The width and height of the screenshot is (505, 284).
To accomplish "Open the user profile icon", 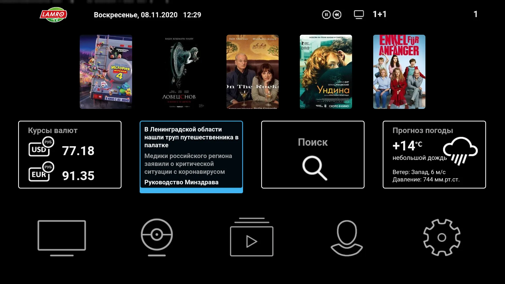I will (347, 238).
